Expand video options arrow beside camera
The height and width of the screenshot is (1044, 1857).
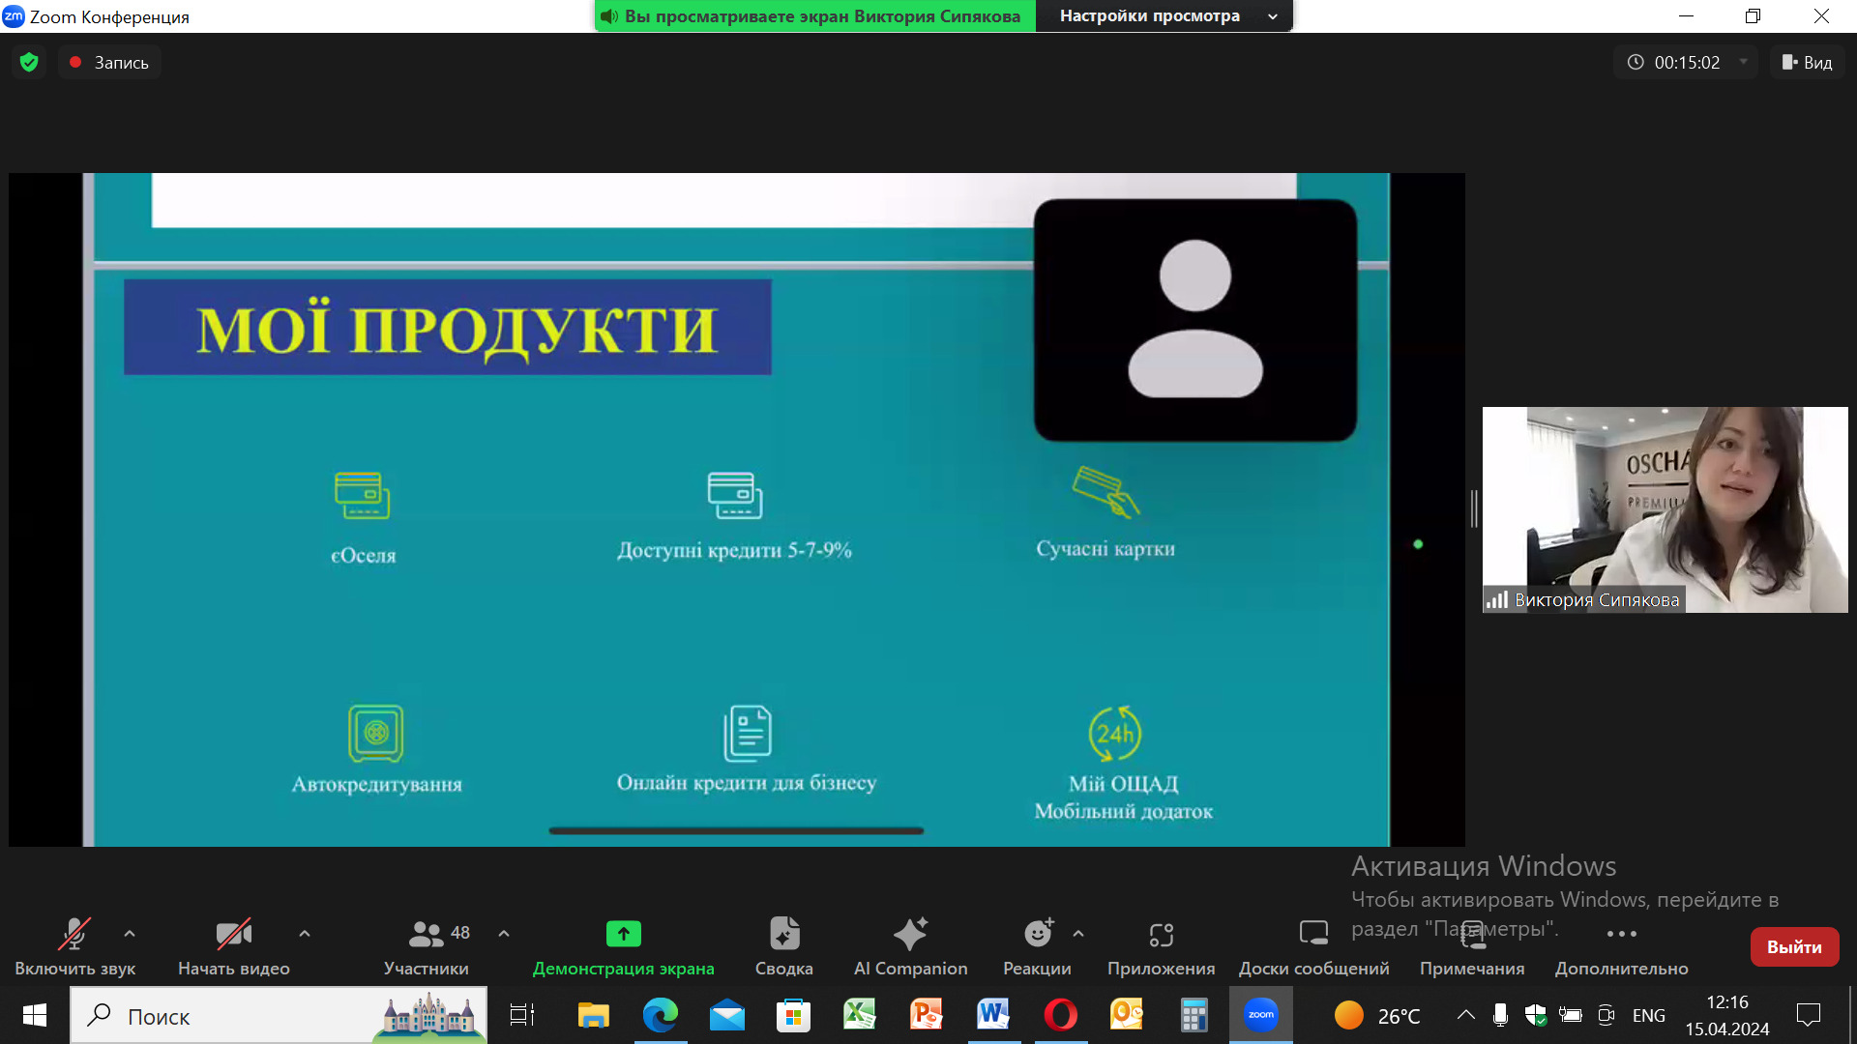coord(305,934)
